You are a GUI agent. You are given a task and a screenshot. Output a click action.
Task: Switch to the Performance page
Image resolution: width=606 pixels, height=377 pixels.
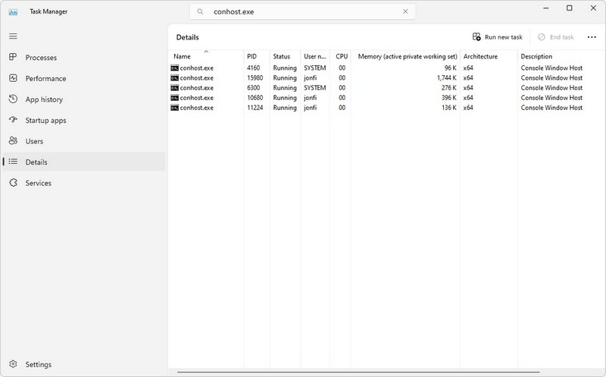[x=84, y=78]
